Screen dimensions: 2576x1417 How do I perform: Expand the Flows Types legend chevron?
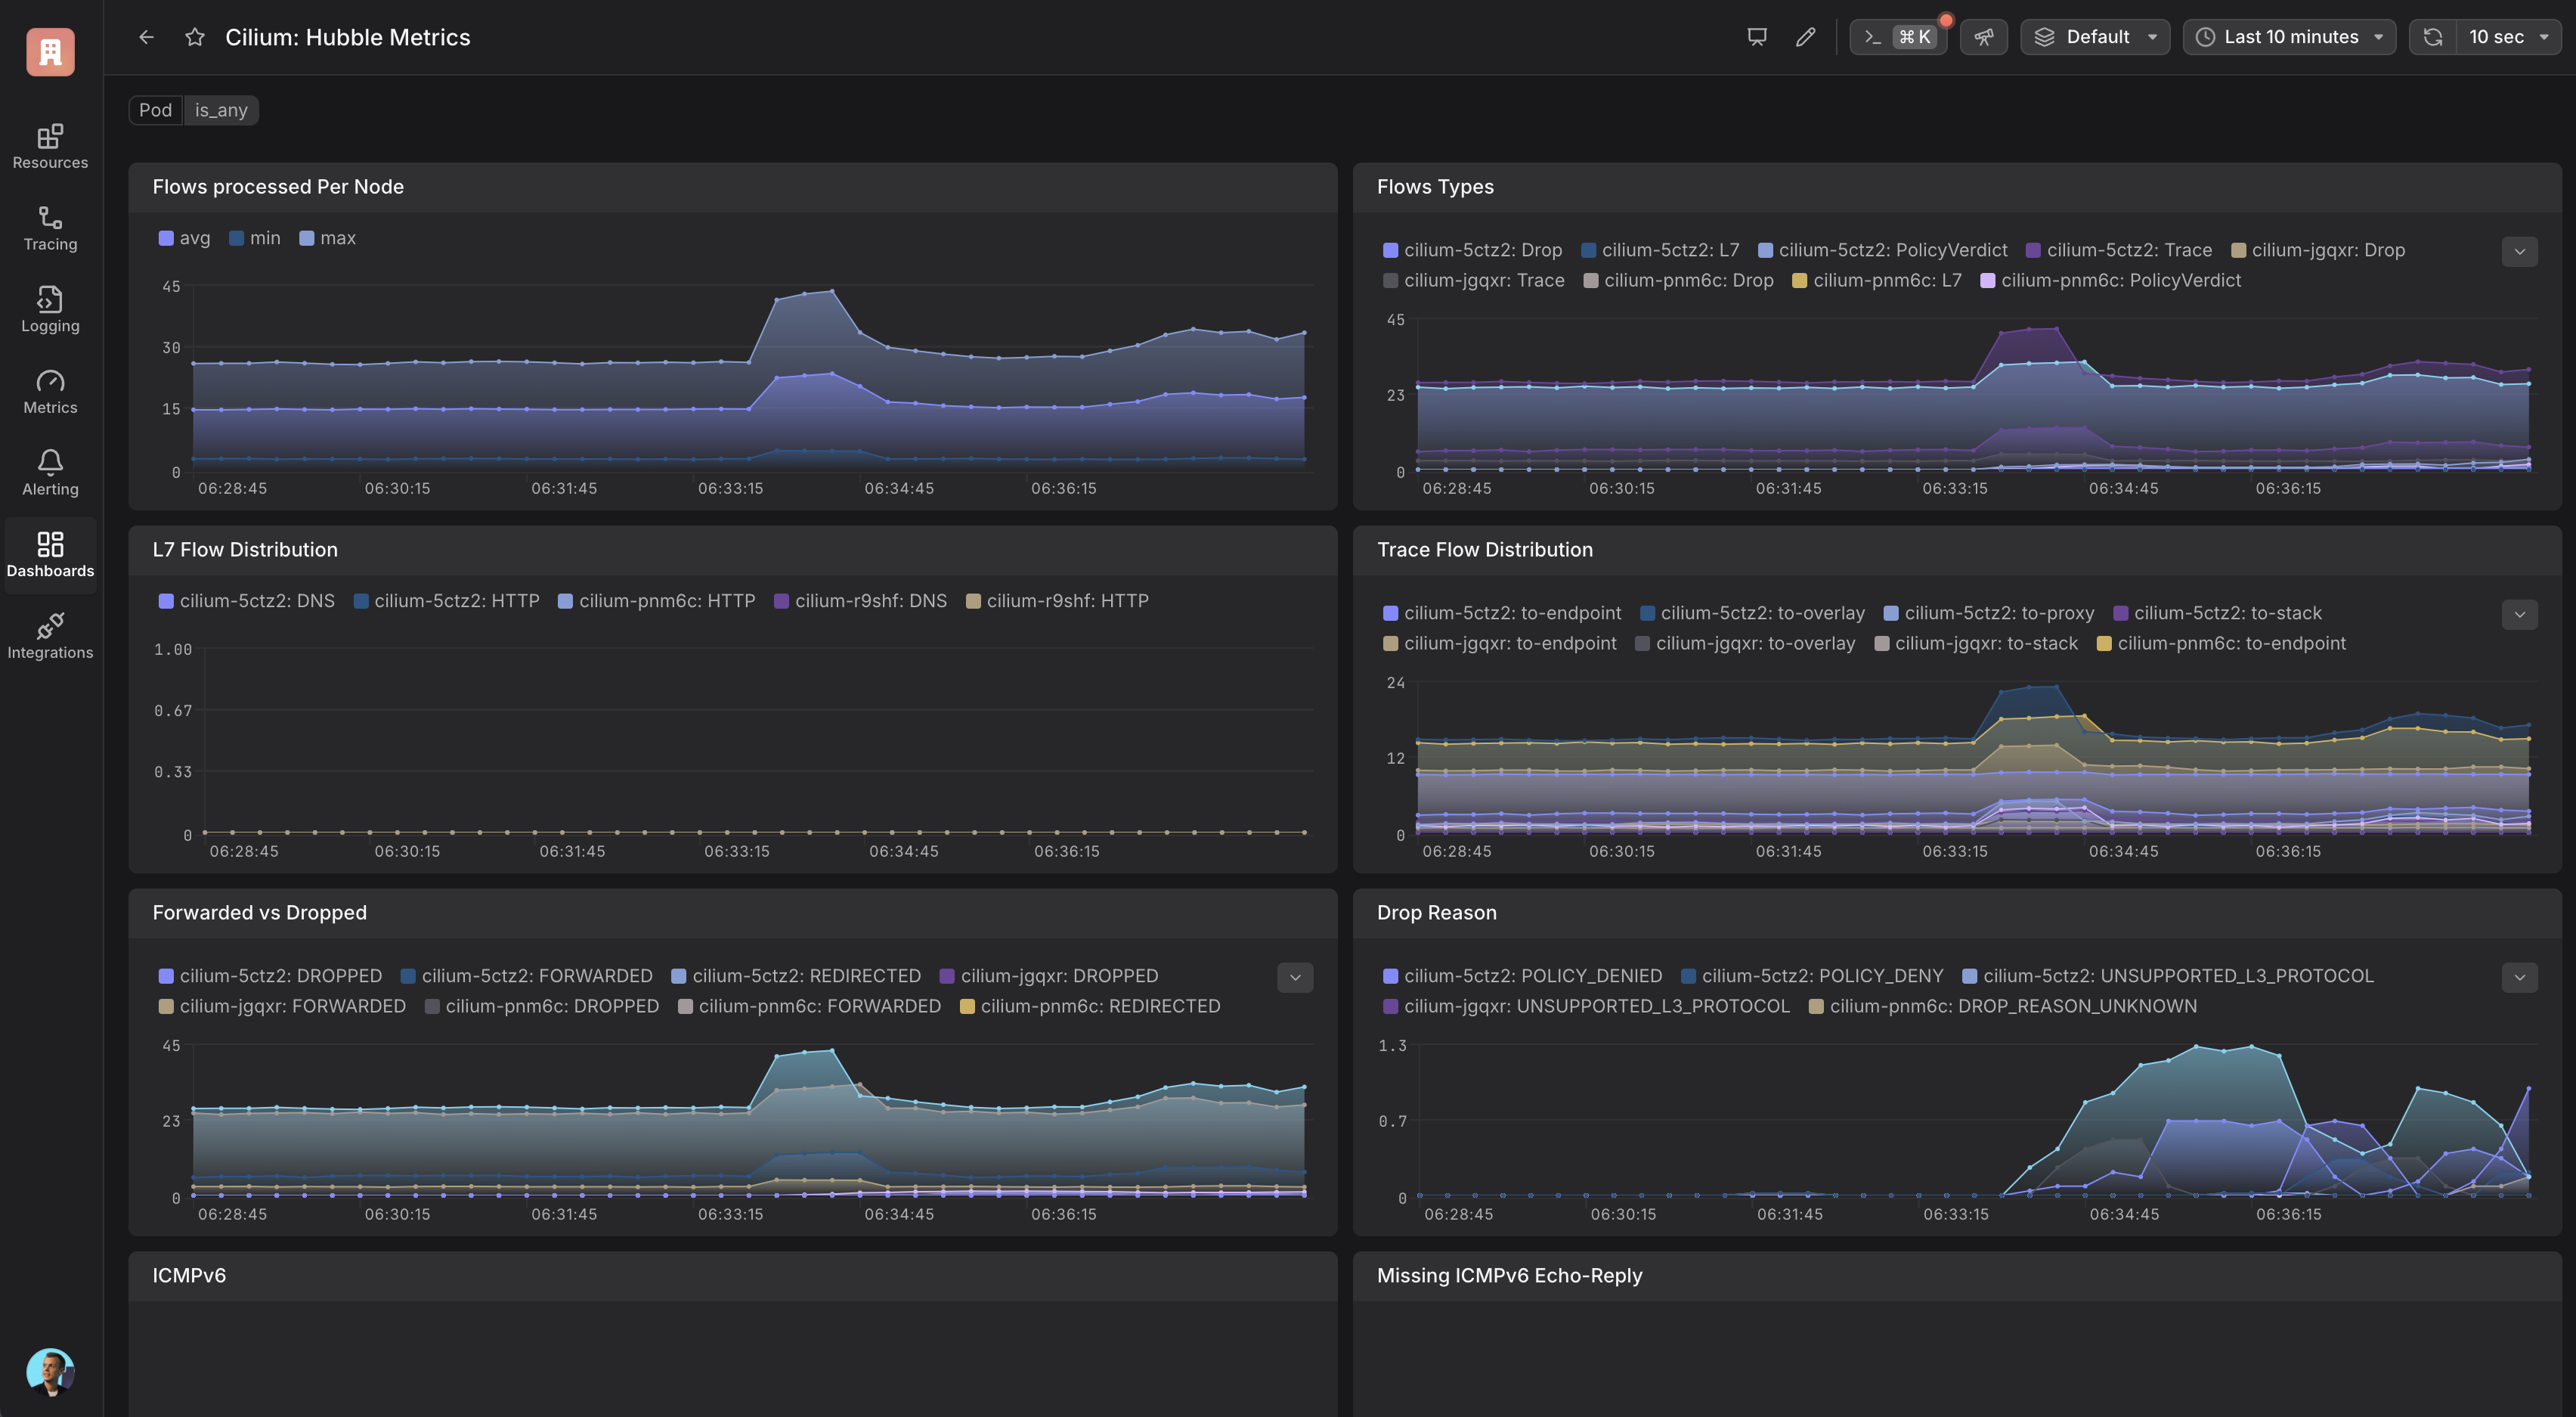pyautogui.click(x=2519, y=251)
